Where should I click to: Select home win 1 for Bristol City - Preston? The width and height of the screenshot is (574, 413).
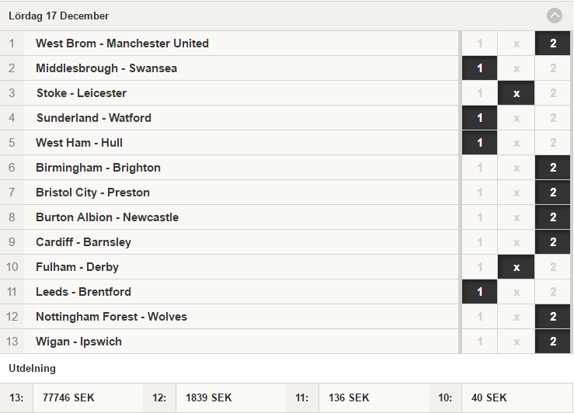tap(479, 193)
